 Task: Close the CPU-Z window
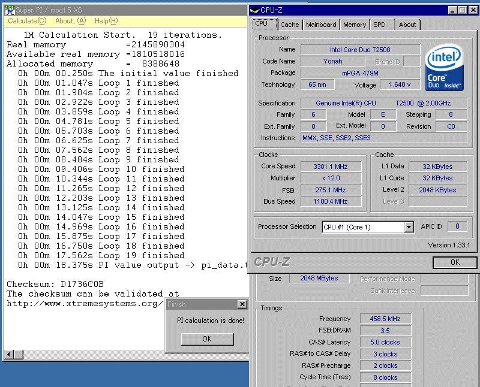(473, 10)
